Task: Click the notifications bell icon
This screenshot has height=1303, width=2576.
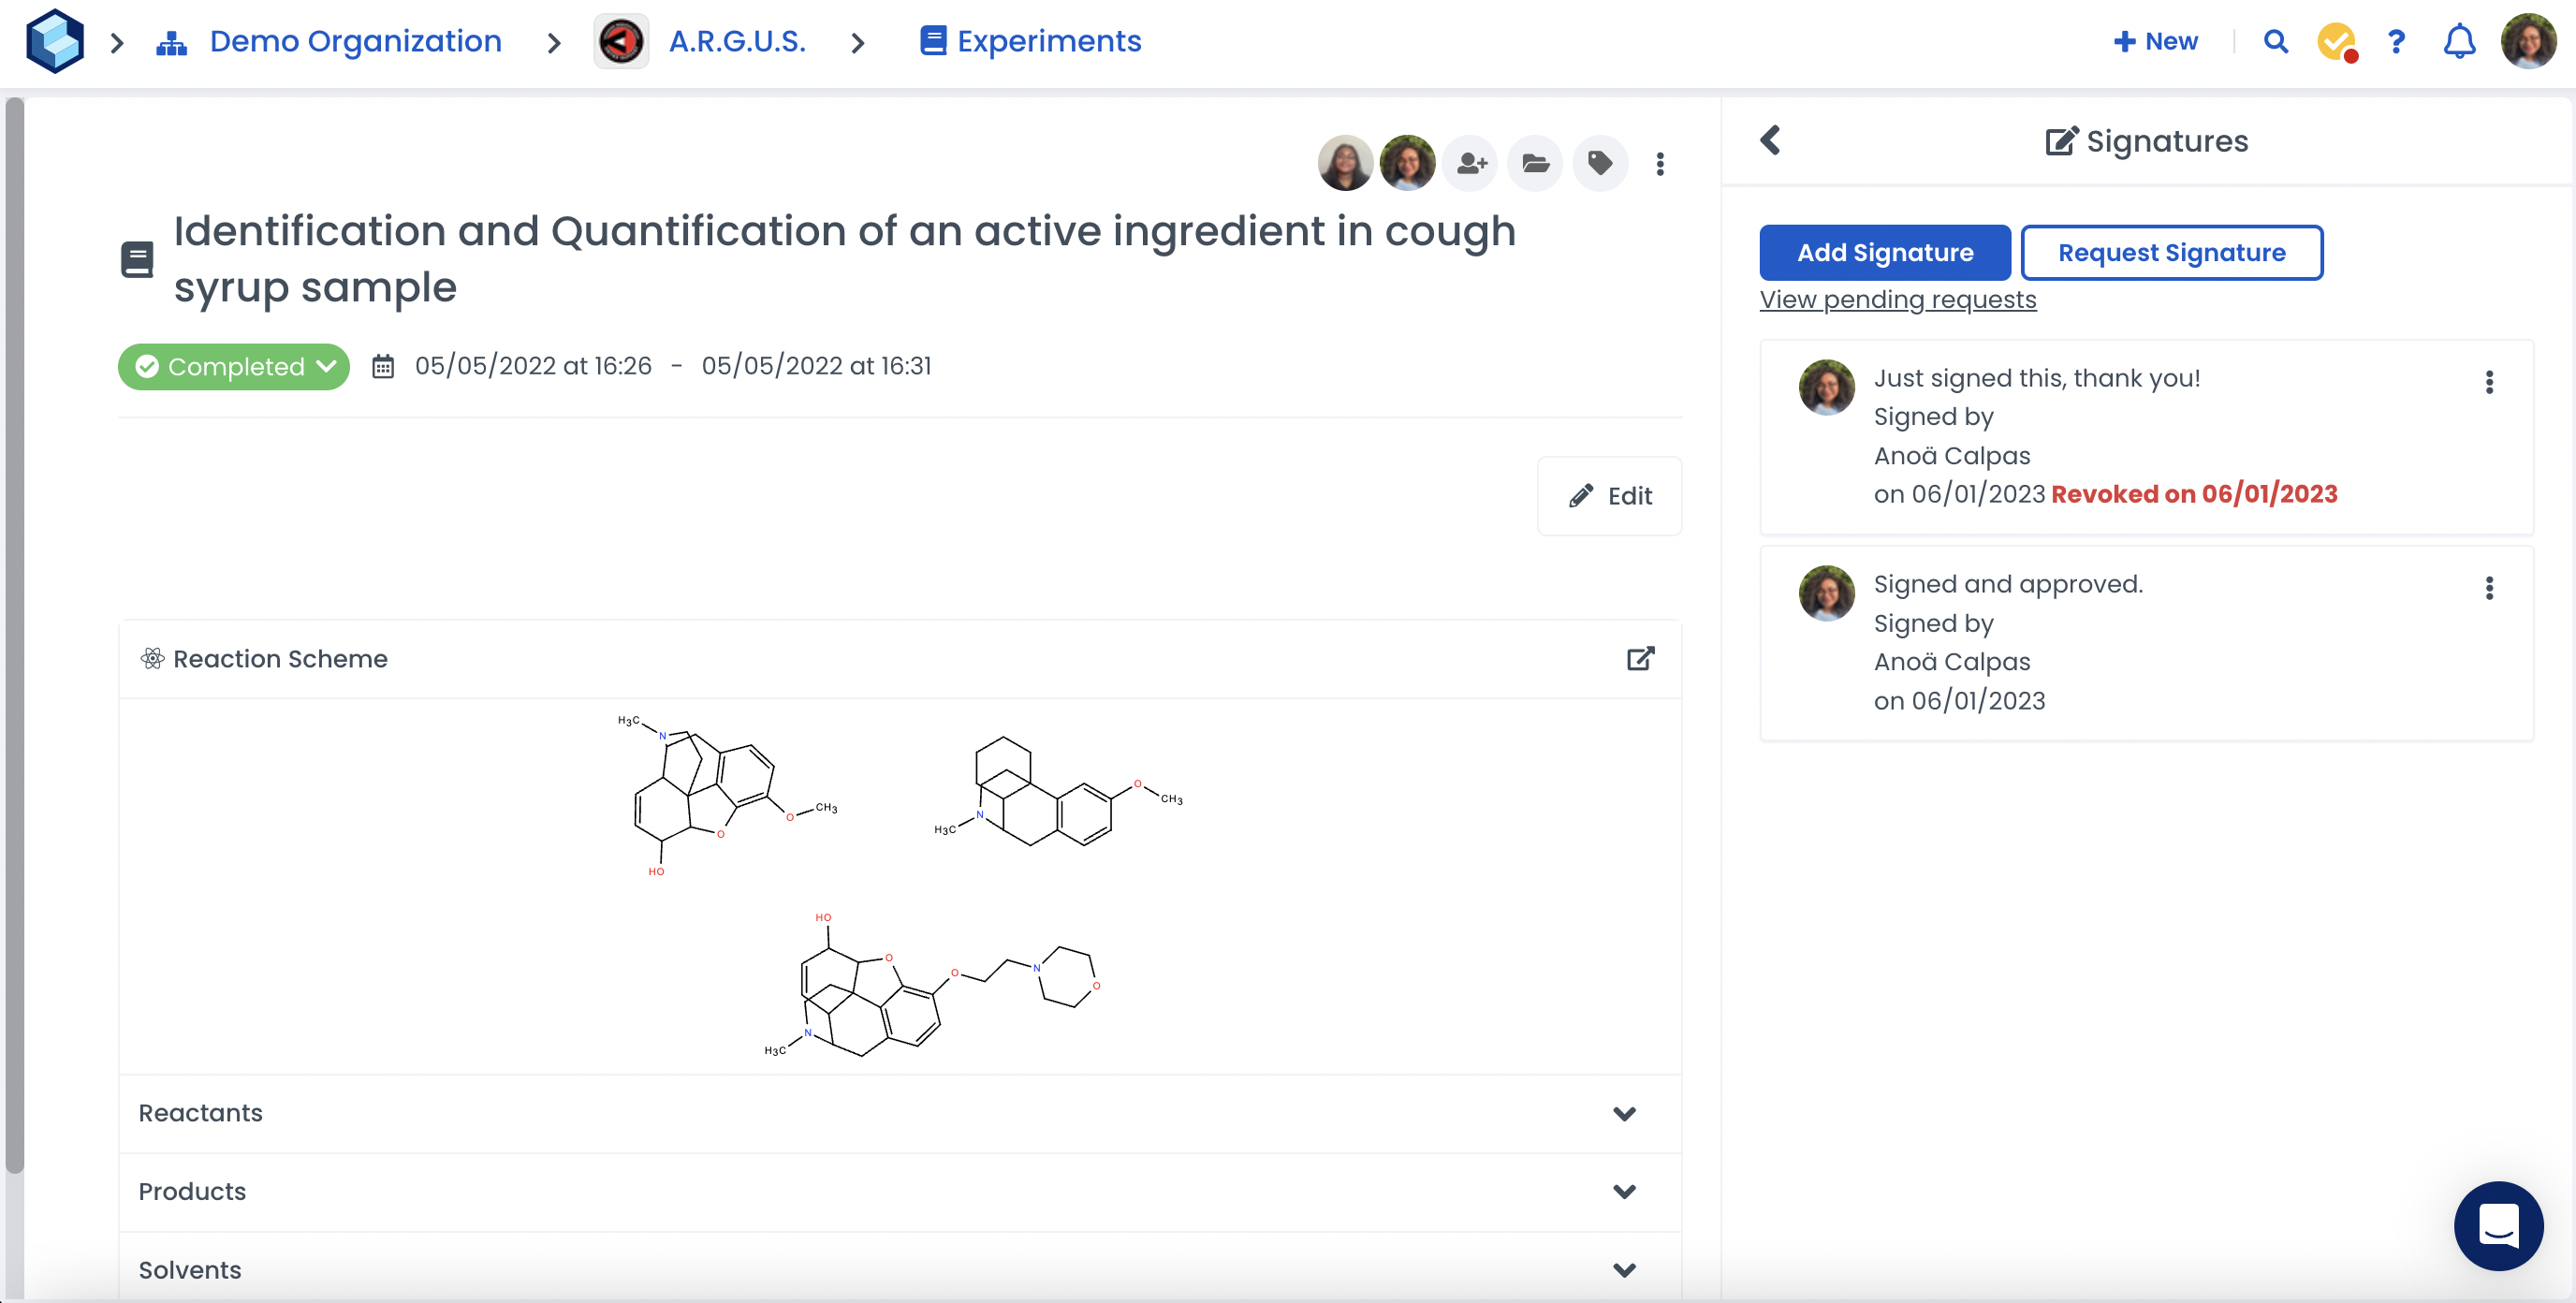Action: click(x=2459, y=42)
